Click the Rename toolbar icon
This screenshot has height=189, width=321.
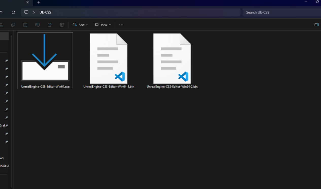point(38,25)
